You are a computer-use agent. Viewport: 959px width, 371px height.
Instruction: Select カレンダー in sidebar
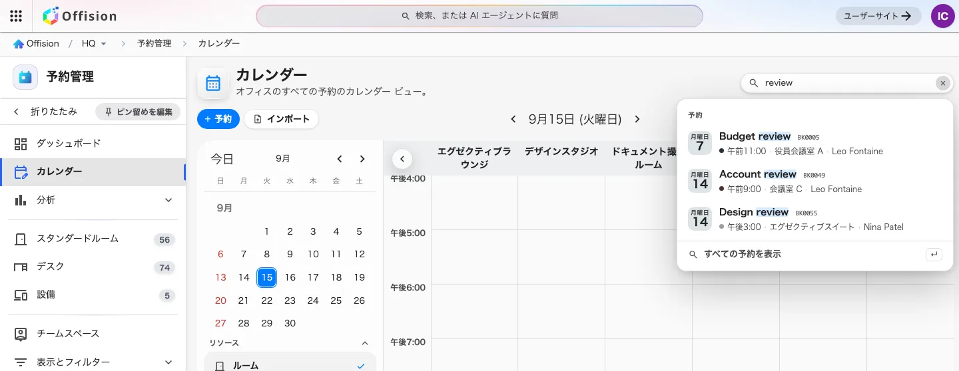coord(93,172)
